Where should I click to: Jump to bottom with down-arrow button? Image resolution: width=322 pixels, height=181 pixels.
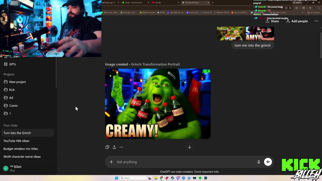pos(189,147)
